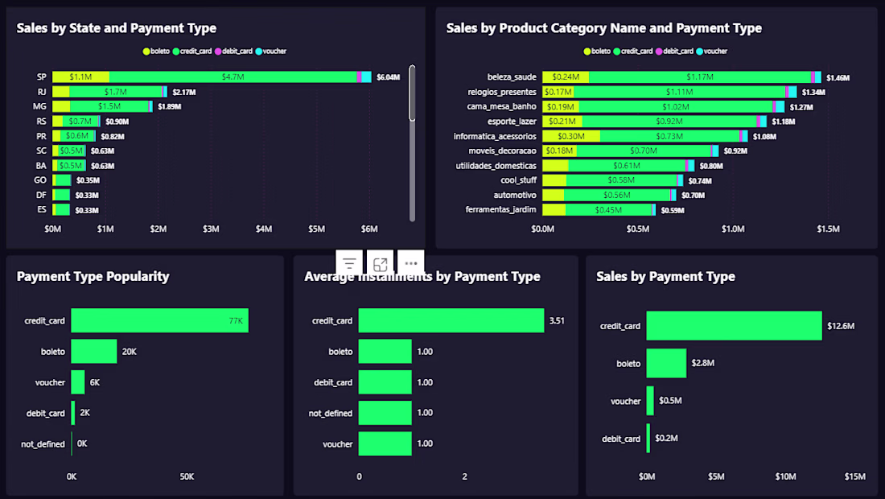Click the not_defined label in Payment Type Popularity

43,444
